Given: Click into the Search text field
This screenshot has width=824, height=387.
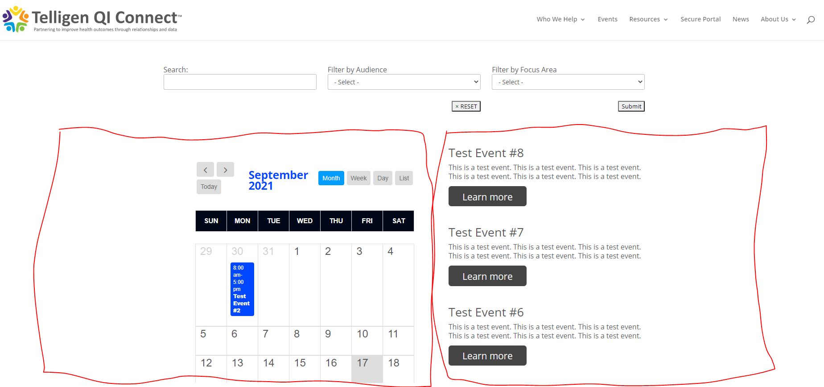Looking at the screenshot, I should pyautogui.click(x=240, y=82).
